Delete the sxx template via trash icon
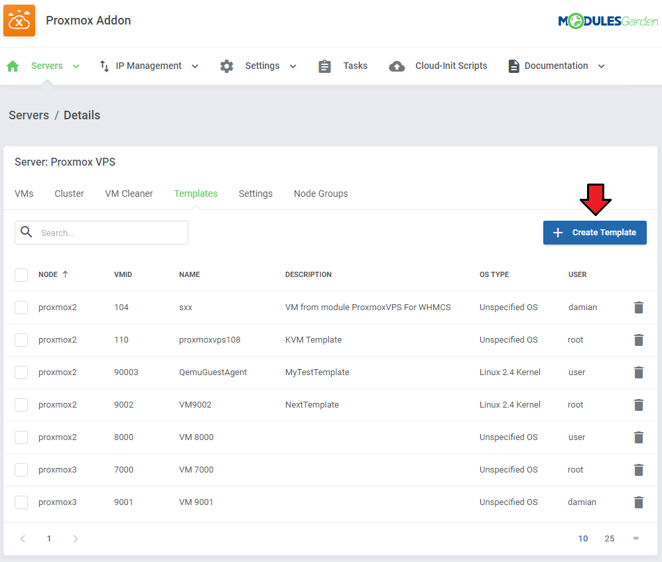This screenshot has width=662, height=562. 639,308
